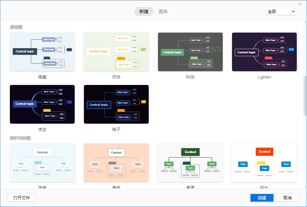Image resolution: width=307 pixels, height=207 pixels.
Task: Click the Lighten template label
Action: 264,77
